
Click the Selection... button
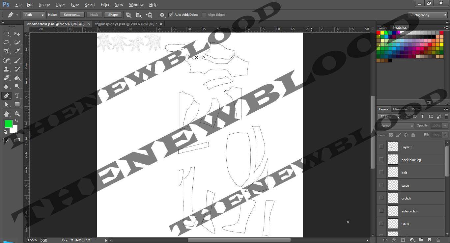(72, 15)
